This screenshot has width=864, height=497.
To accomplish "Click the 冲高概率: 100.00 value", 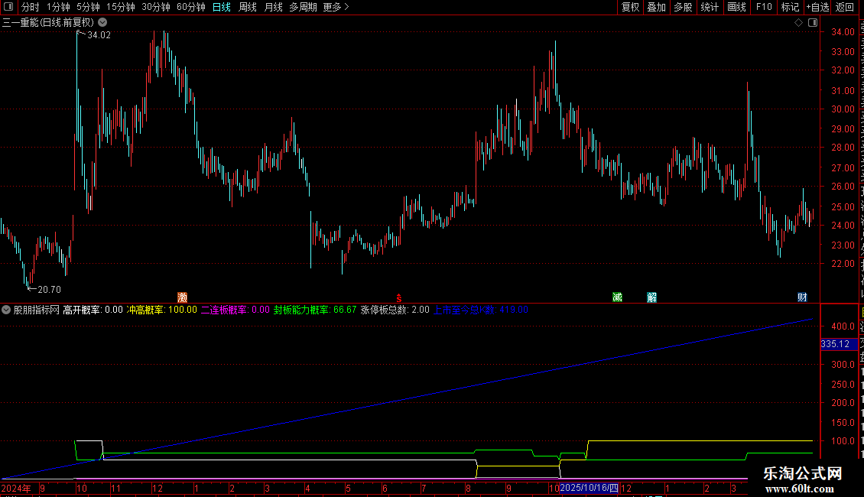I will (x=161, y=310).
